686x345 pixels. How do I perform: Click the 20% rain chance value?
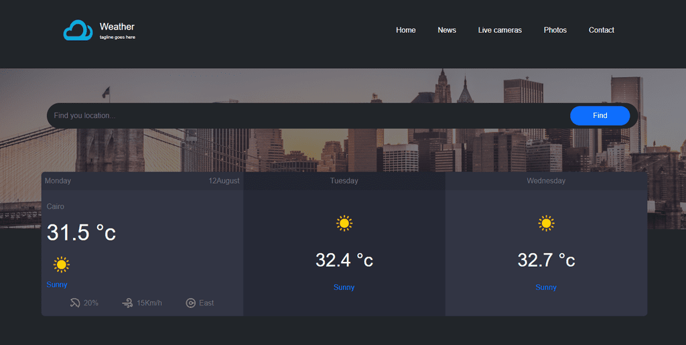(91, 303)
